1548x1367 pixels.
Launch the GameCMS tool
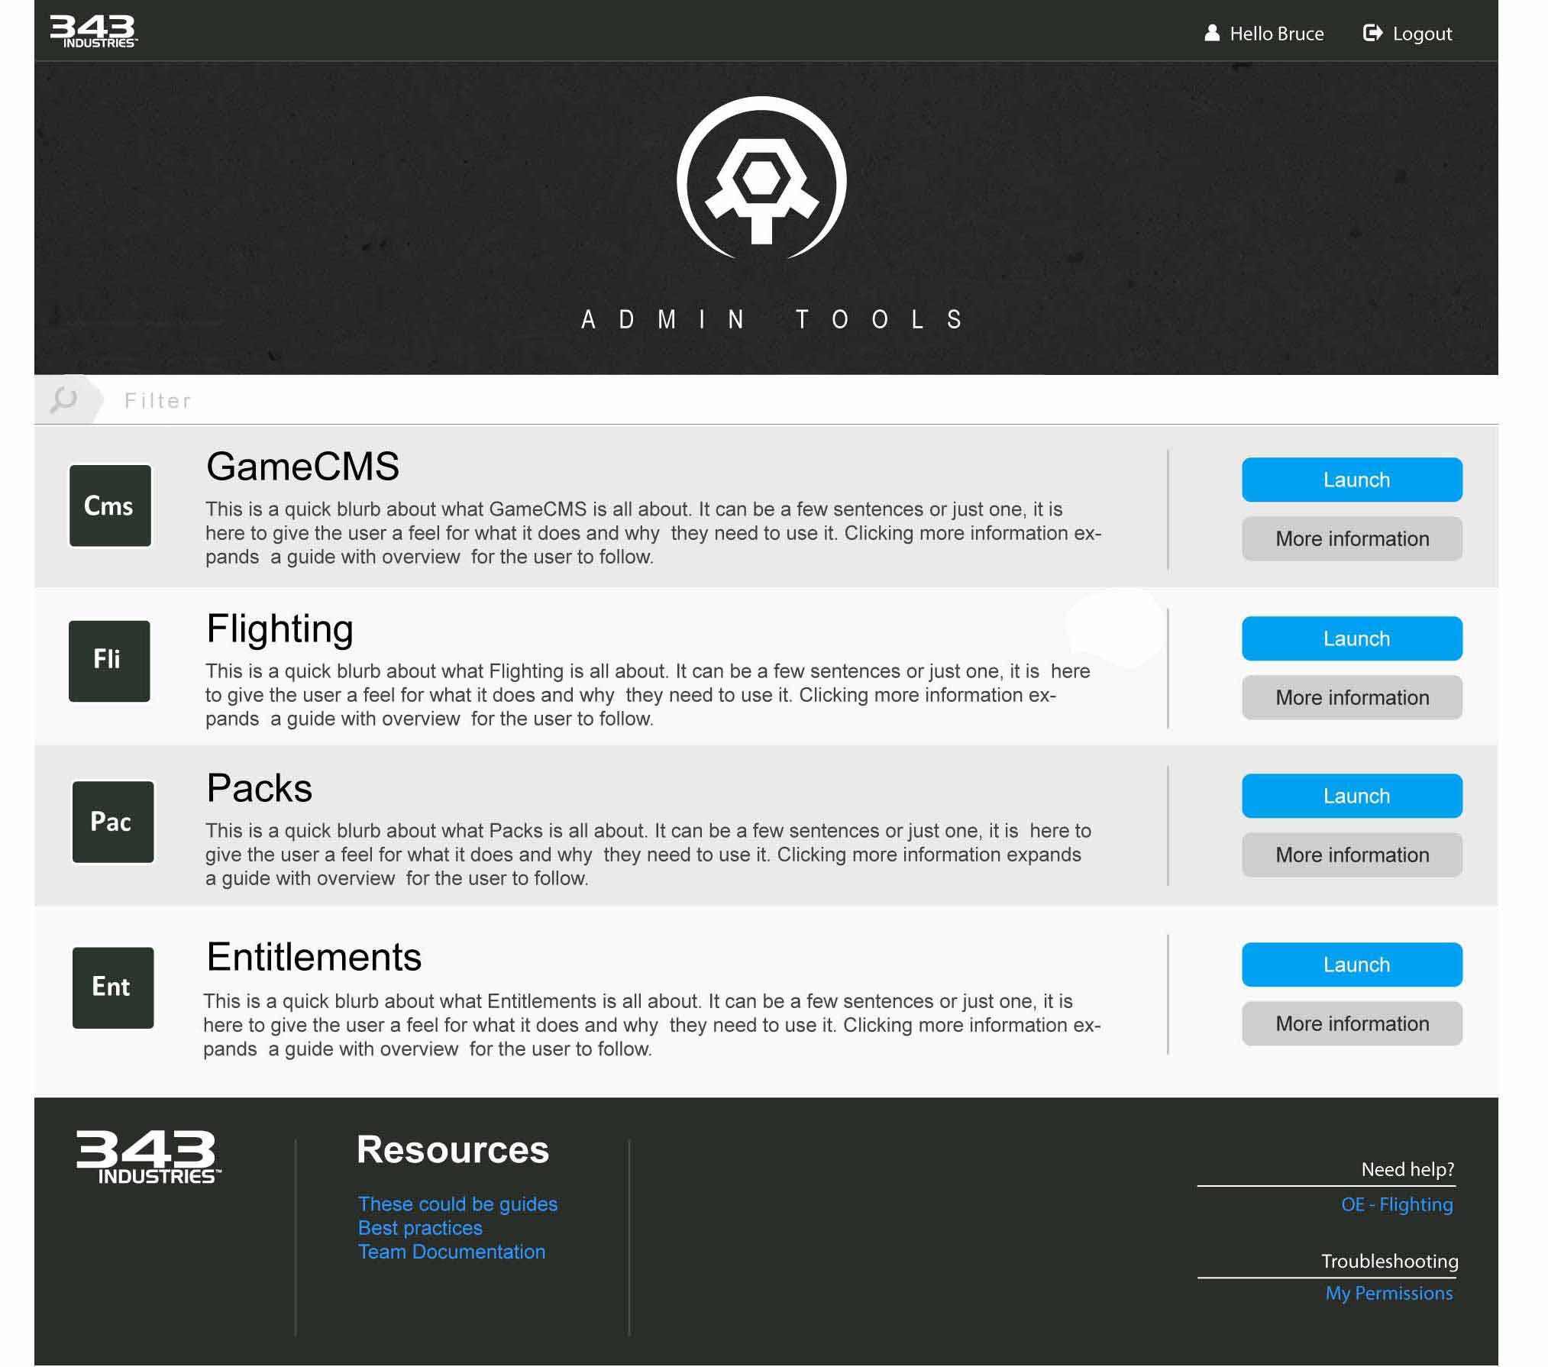pos(1352,480)
